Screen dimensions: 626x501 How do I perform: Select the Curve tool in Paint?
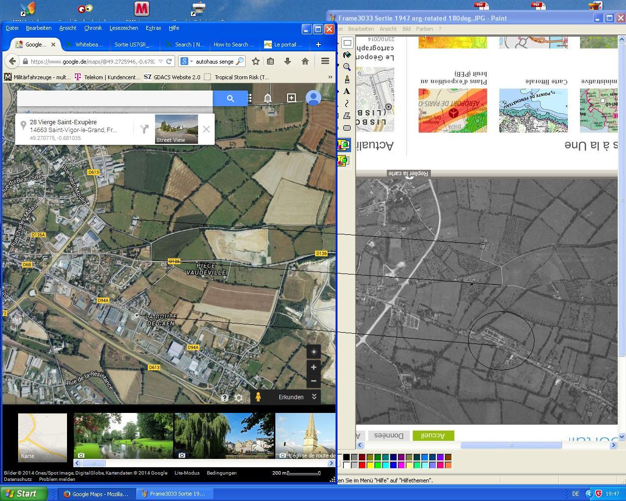pyautogui.click(x=347, y=104)
